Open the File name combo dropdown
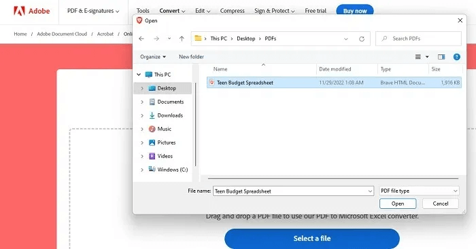 (x=370, y=191)
